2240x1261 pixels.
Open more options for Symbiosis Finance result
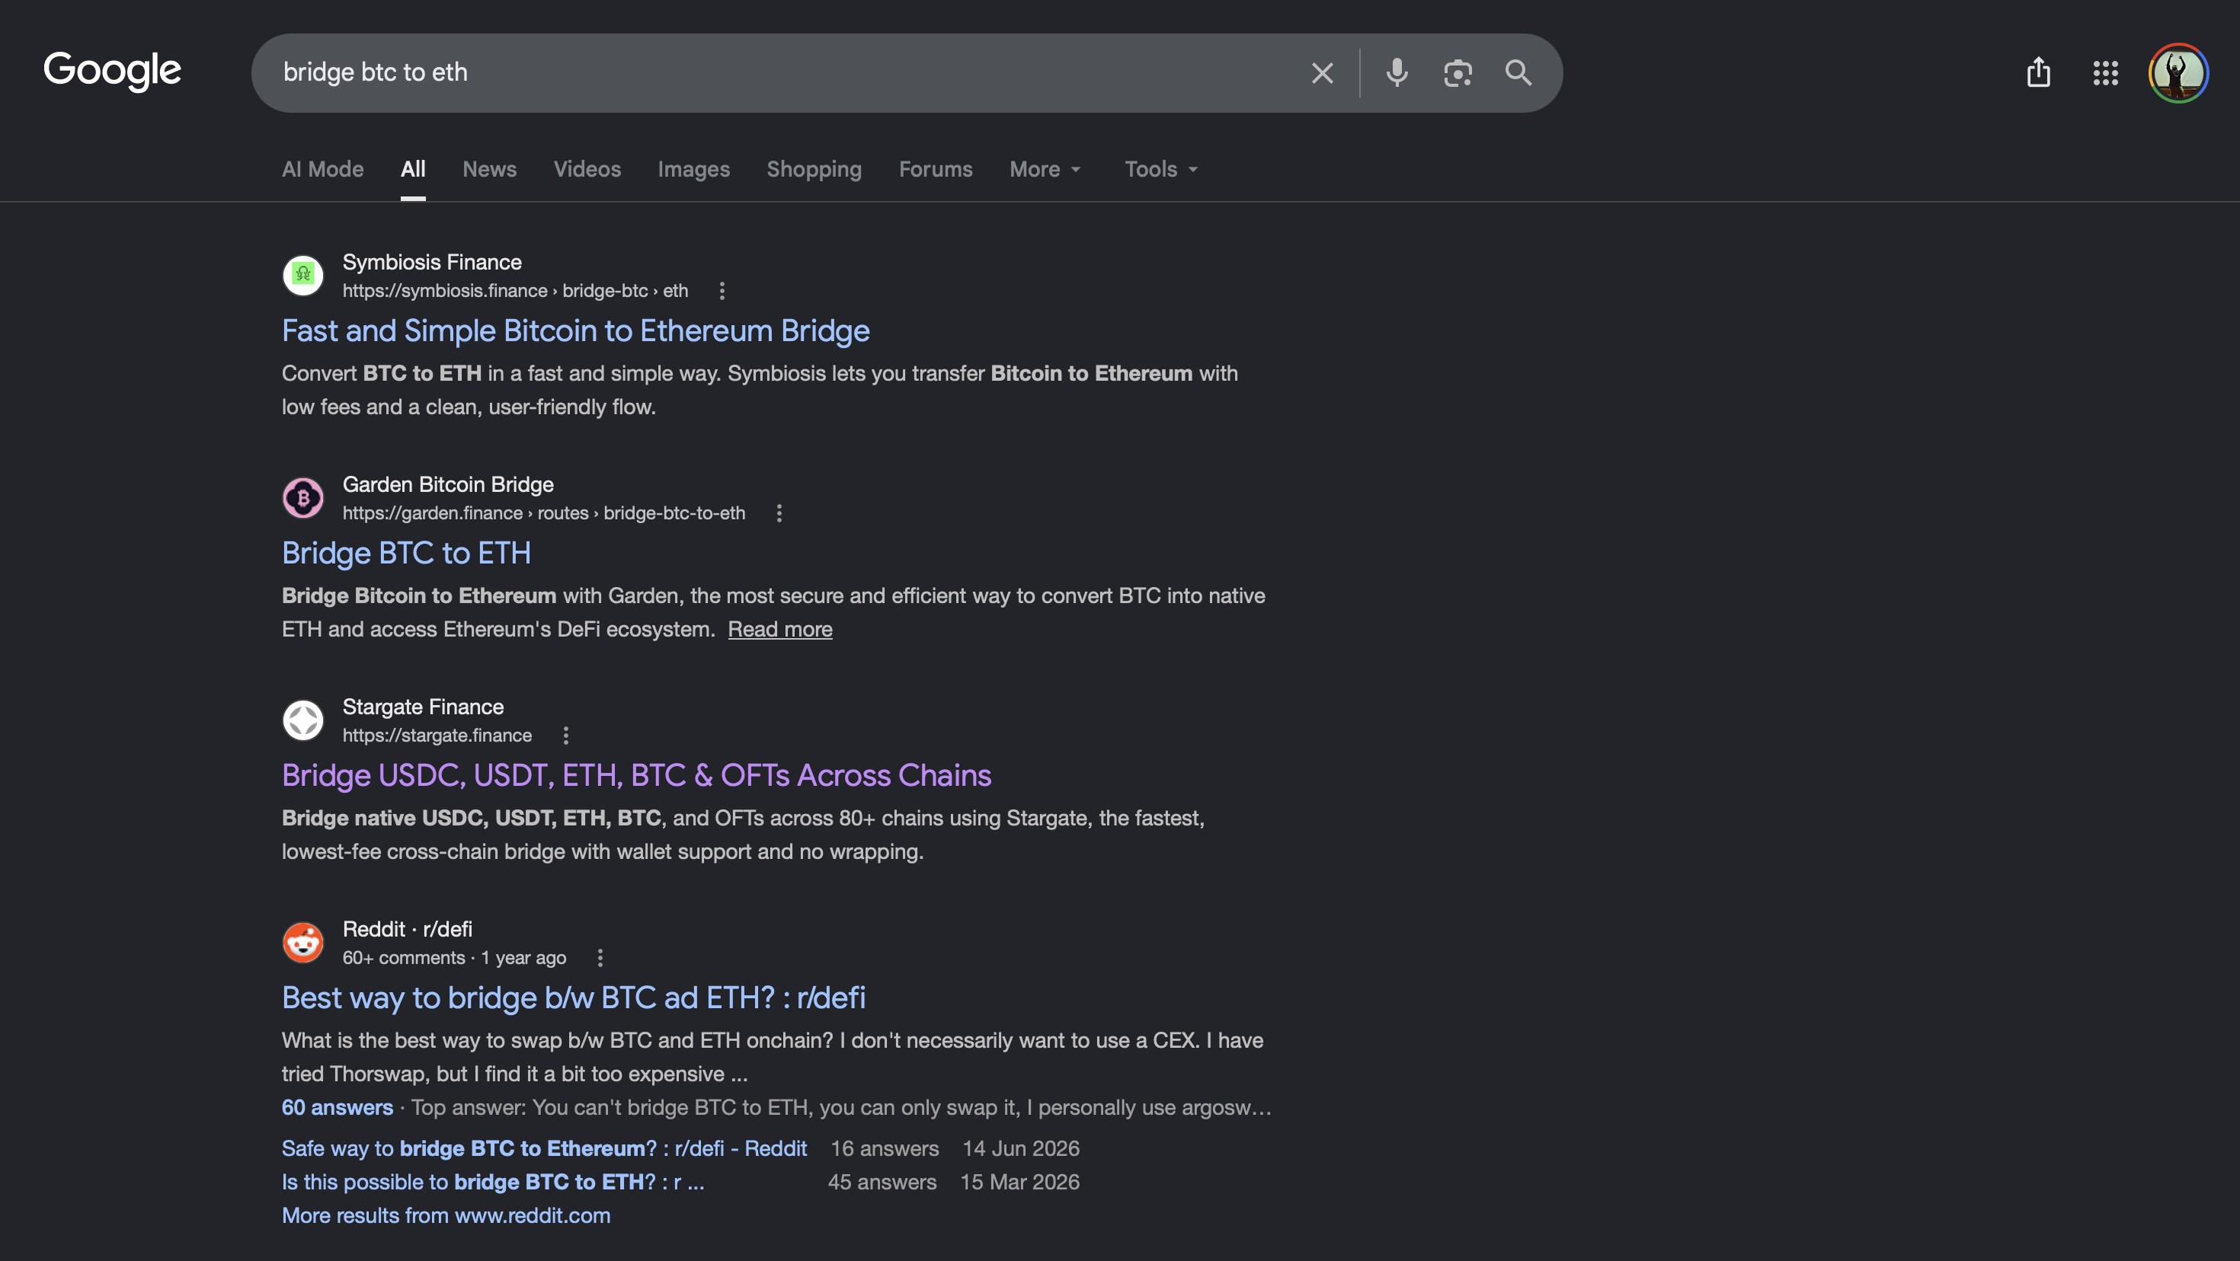[x=722, y=291]
